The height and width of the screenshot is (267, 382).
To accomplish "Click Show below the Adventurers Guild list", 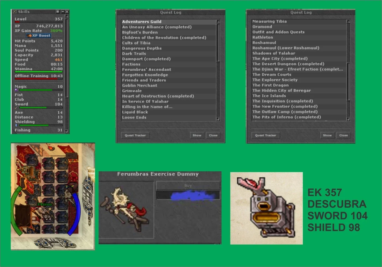I will point(197,135).
